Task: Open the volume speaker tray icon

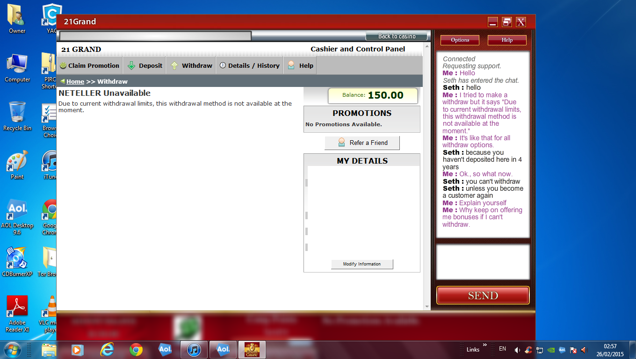Action: point(584,350)
